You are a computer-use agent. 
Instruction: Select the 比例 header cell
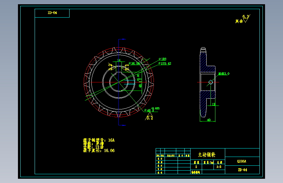[219, 162]
